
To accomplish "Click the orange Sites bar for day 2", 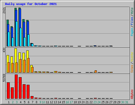I will tap(13, 68).
